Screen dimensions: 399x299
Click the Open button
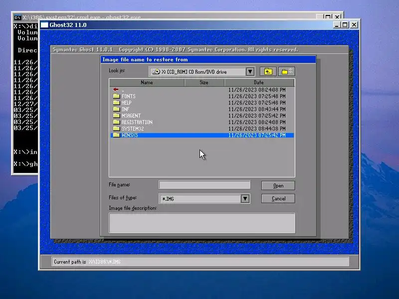278,185
